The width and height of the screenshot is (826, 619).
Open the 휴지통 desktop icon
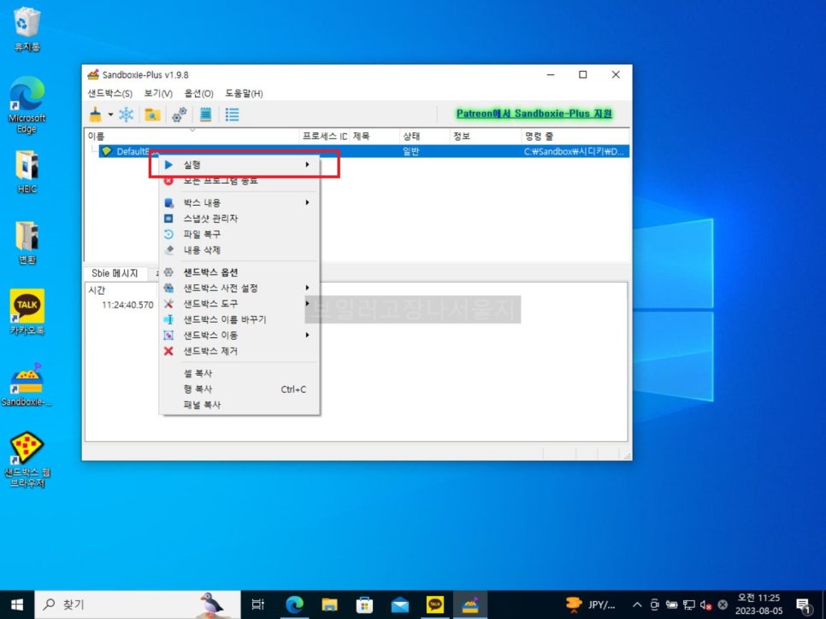point(27,29)
